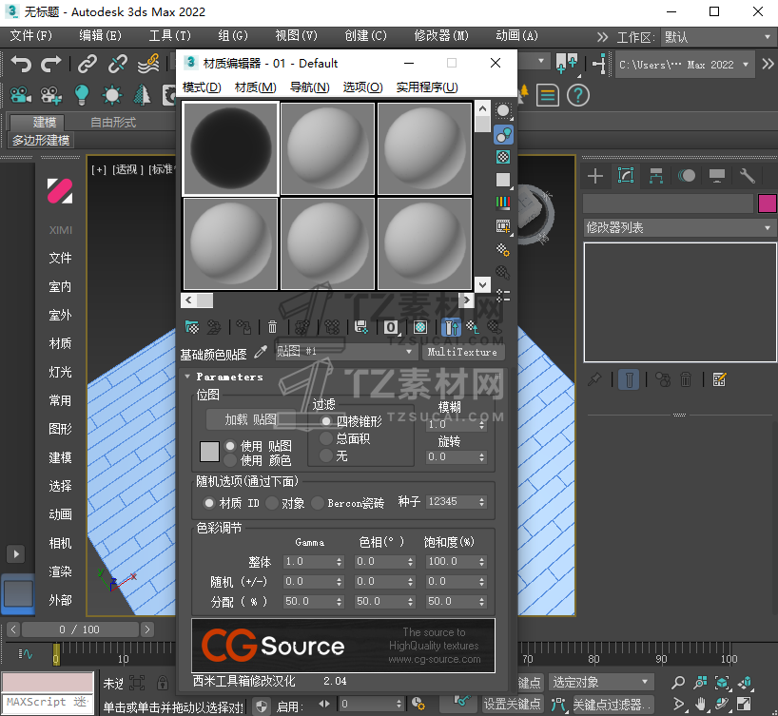Open the Utilities wrench panel icon
Screen dimensions: 778x716
[x=748, y=176]
